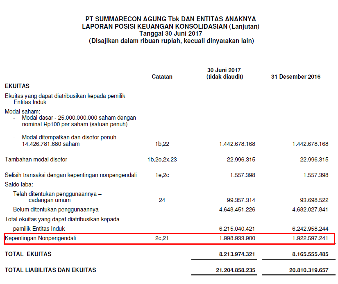Screen dimensions: 338x284
Task: Click the note 'Disajikan dalam ribuan rupiah'
Action: point(136,41)
